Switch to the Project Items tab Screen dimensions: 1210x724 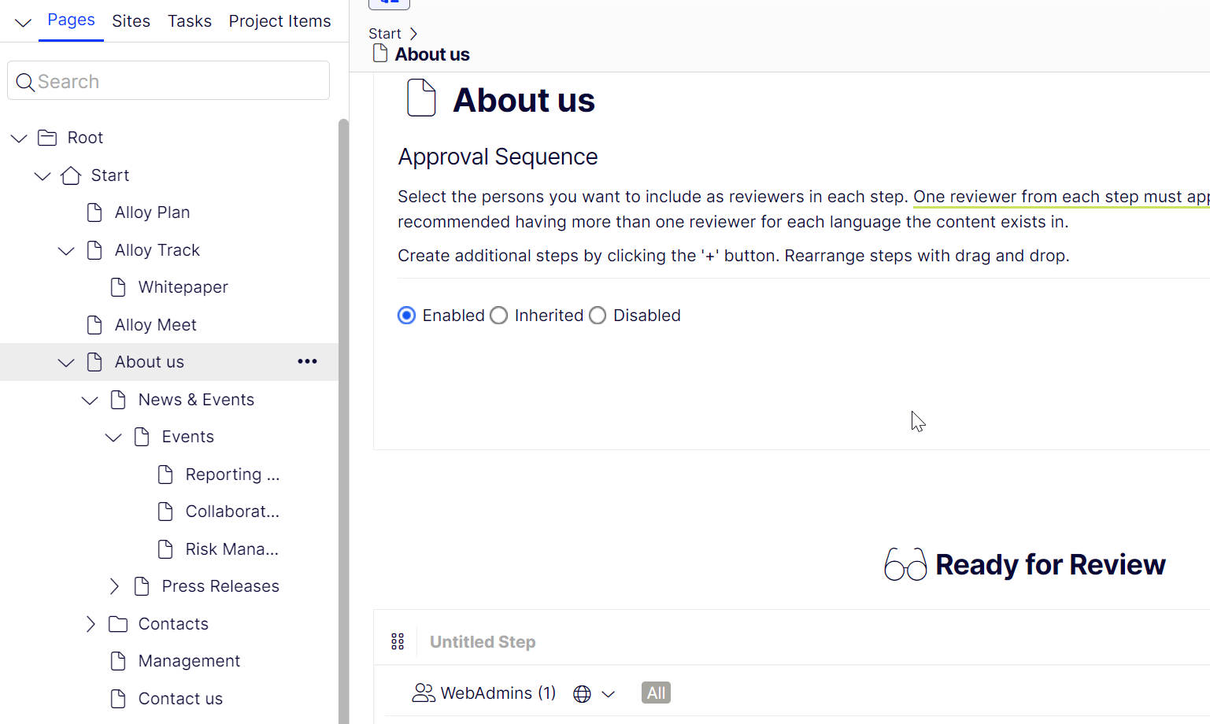click(279, 21)
